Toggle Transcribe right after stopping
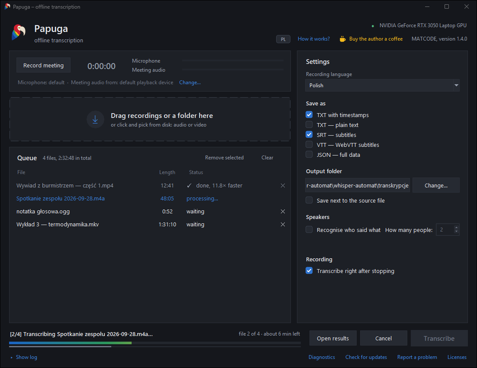 pos(309,271)
